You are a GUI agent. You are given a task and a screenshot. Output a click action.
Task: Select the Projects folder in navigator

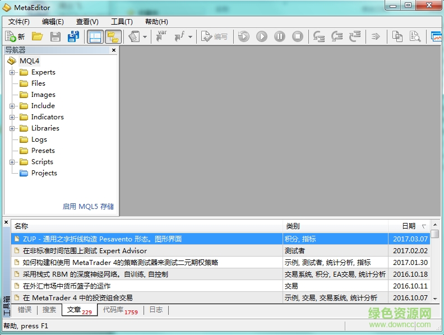click(44, 173)
